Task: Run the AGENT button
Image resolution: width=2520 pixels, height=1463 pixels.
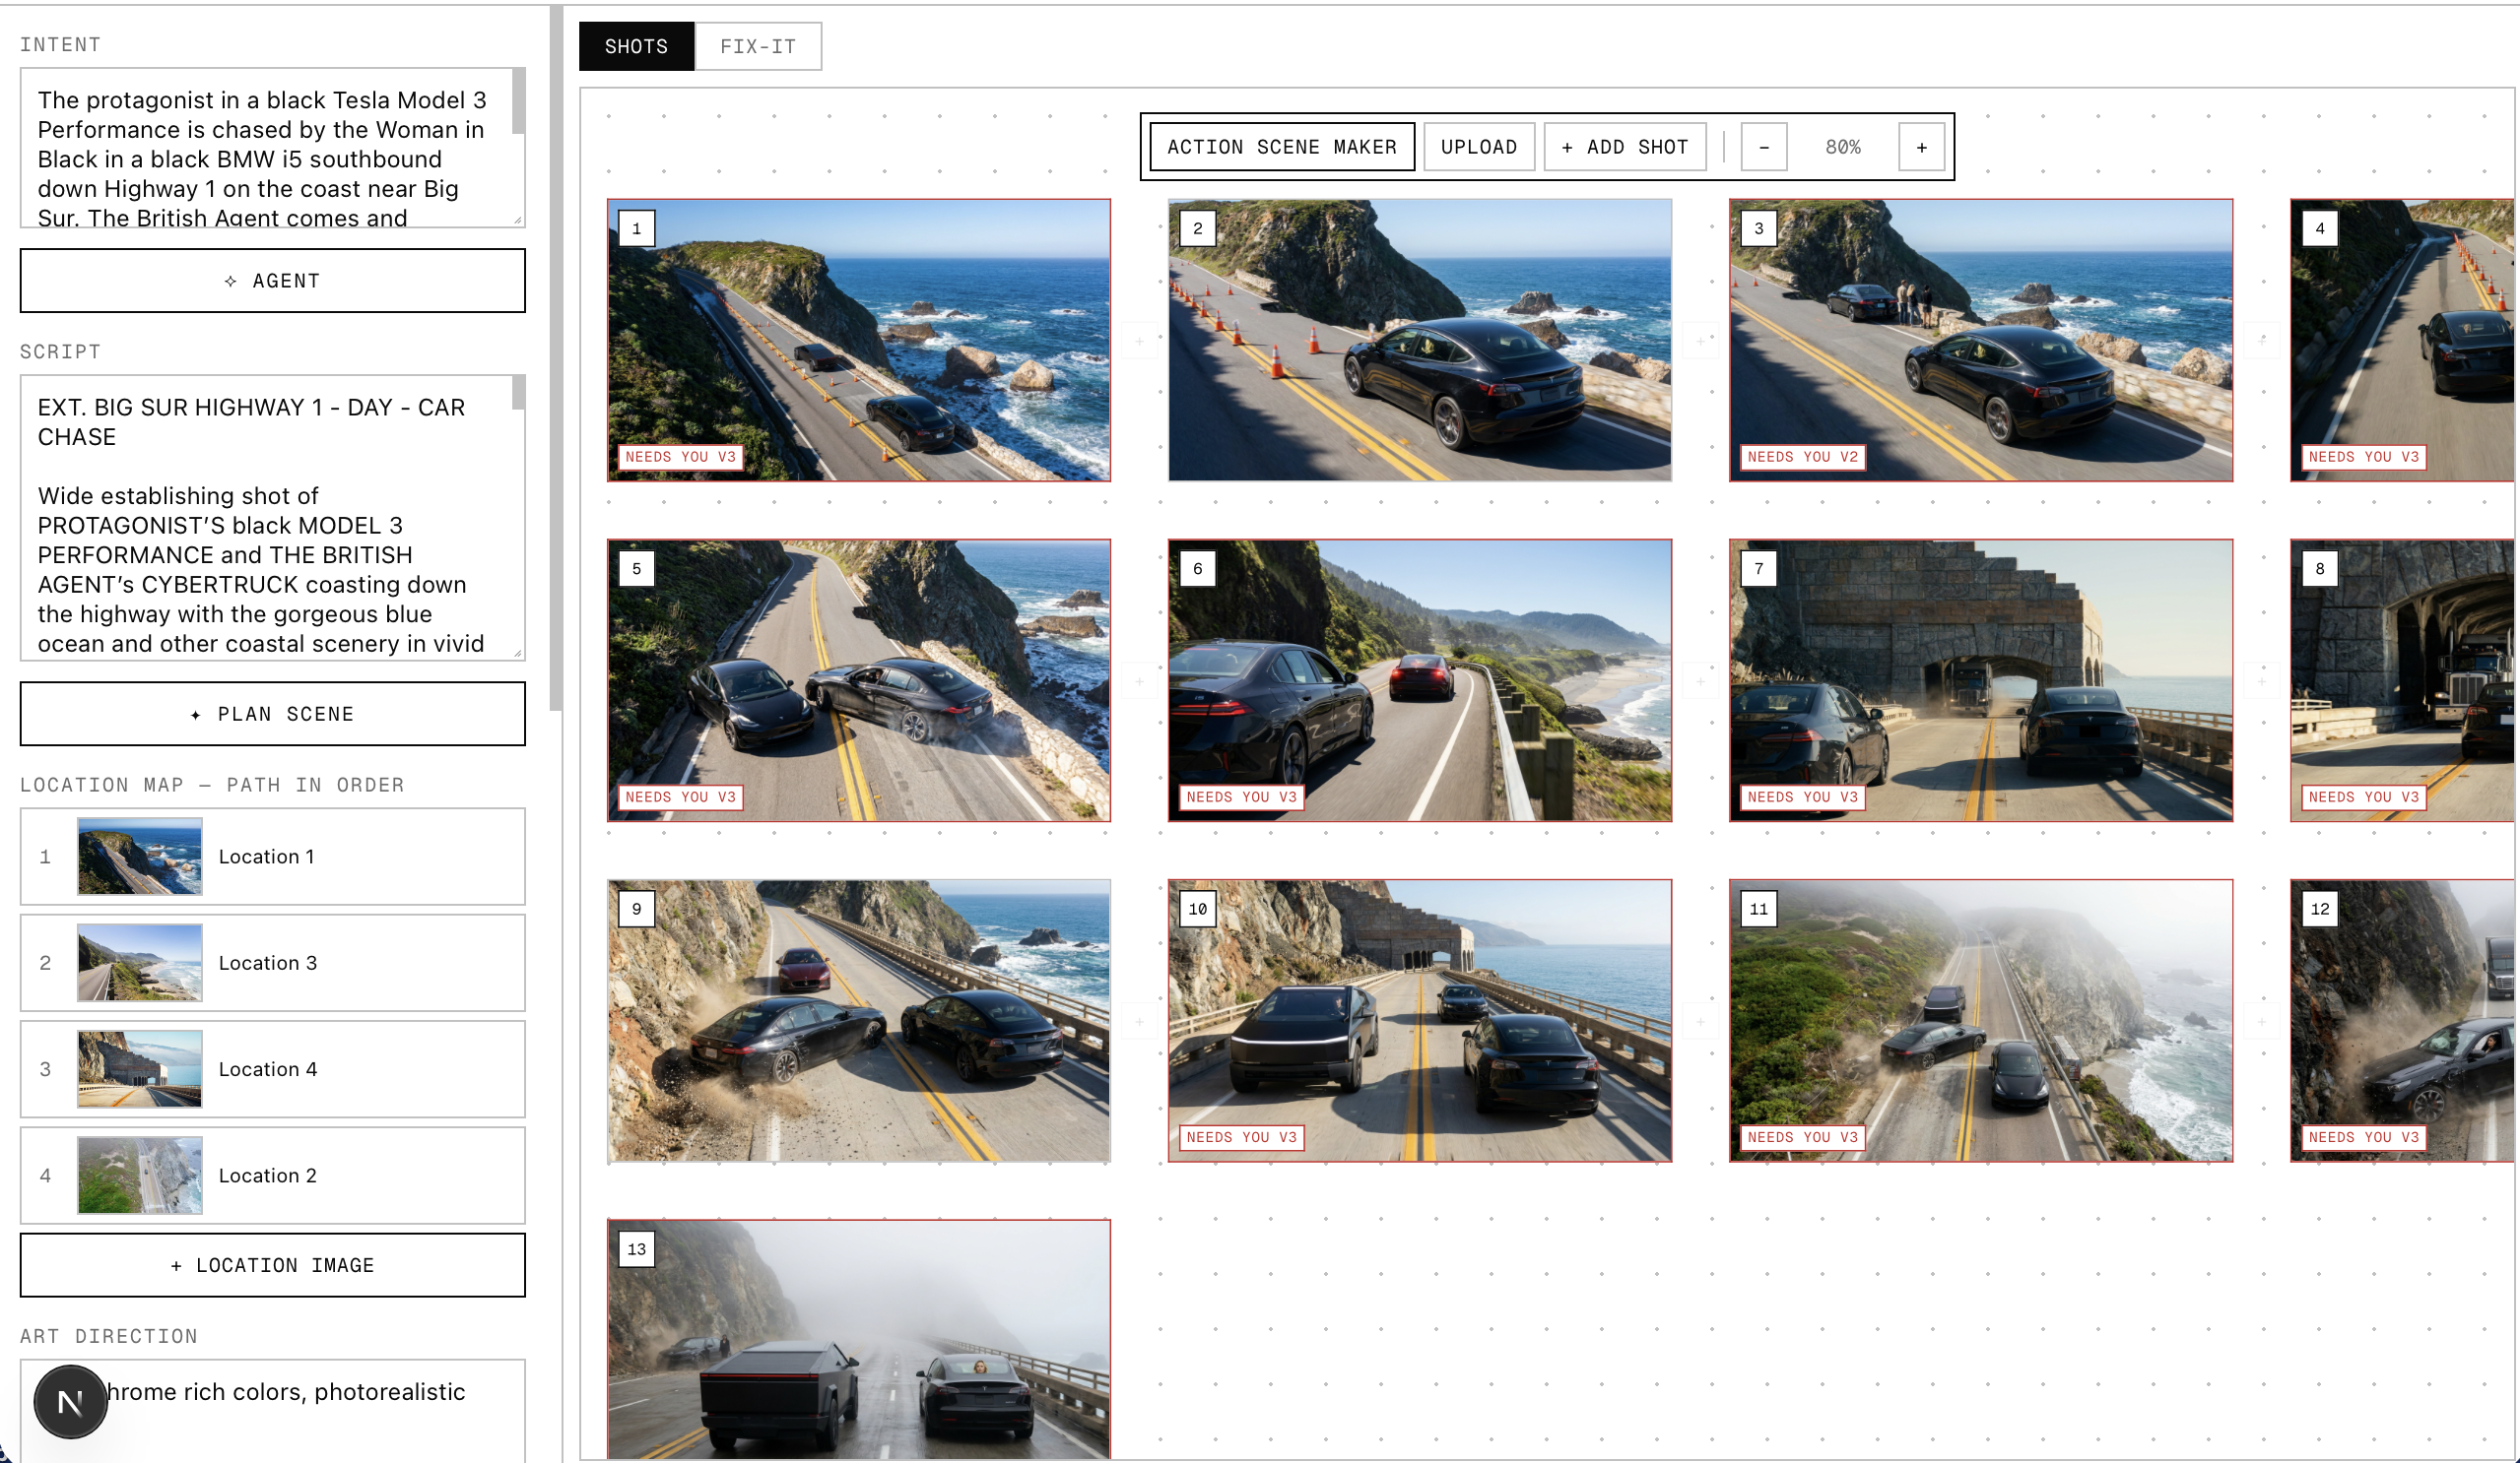Action: [272, 281]
